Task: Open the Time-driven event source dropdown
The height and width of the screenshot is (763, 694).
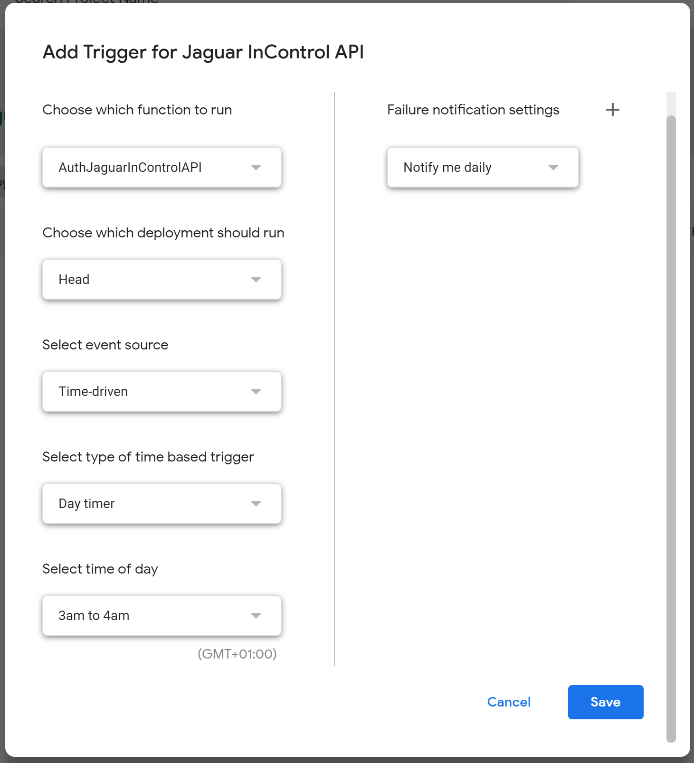Action: pyautogui.click(x=162, y=391)
